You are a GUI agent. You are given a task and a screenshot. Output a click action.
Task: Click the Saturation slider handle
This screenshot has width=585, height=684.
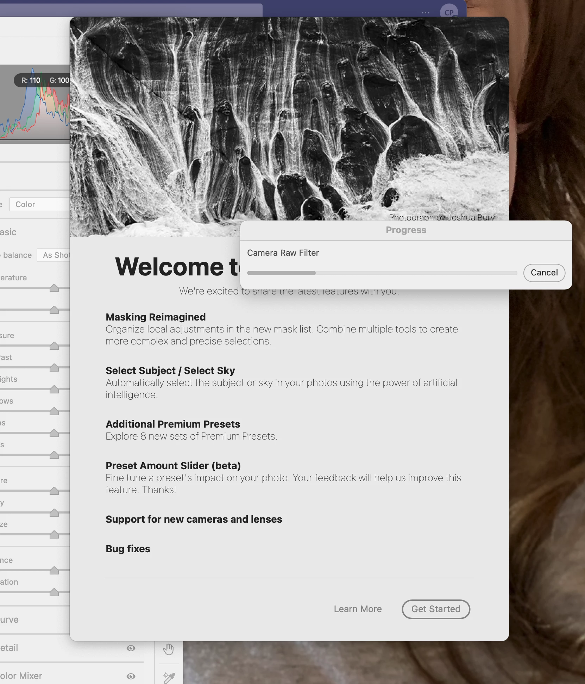tap(54, 592)
